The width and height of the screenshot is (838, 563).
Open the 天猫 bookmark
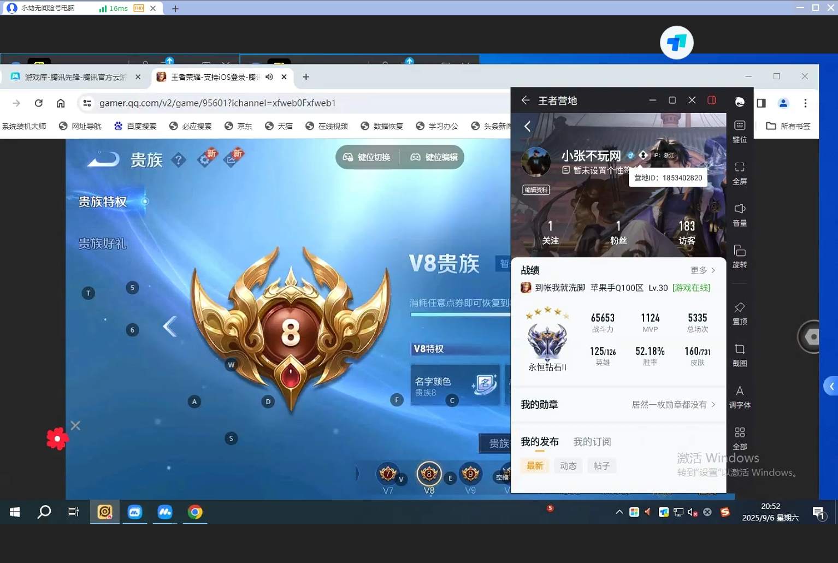coord(279,126)
